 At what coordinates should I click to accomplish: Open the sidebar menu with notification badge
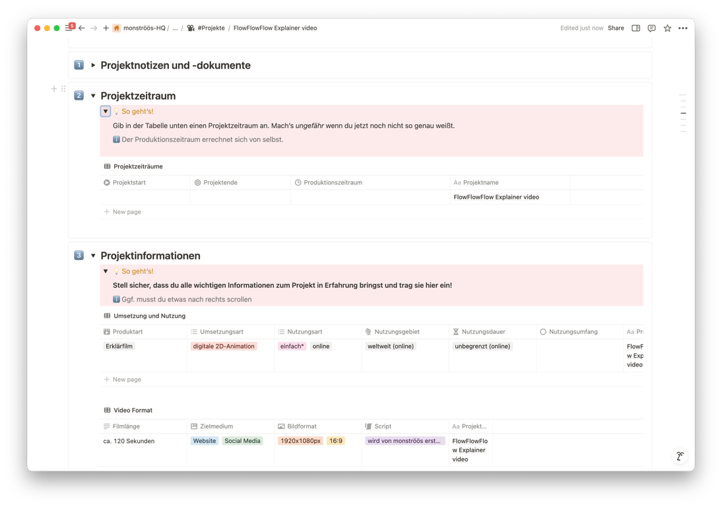69,28
